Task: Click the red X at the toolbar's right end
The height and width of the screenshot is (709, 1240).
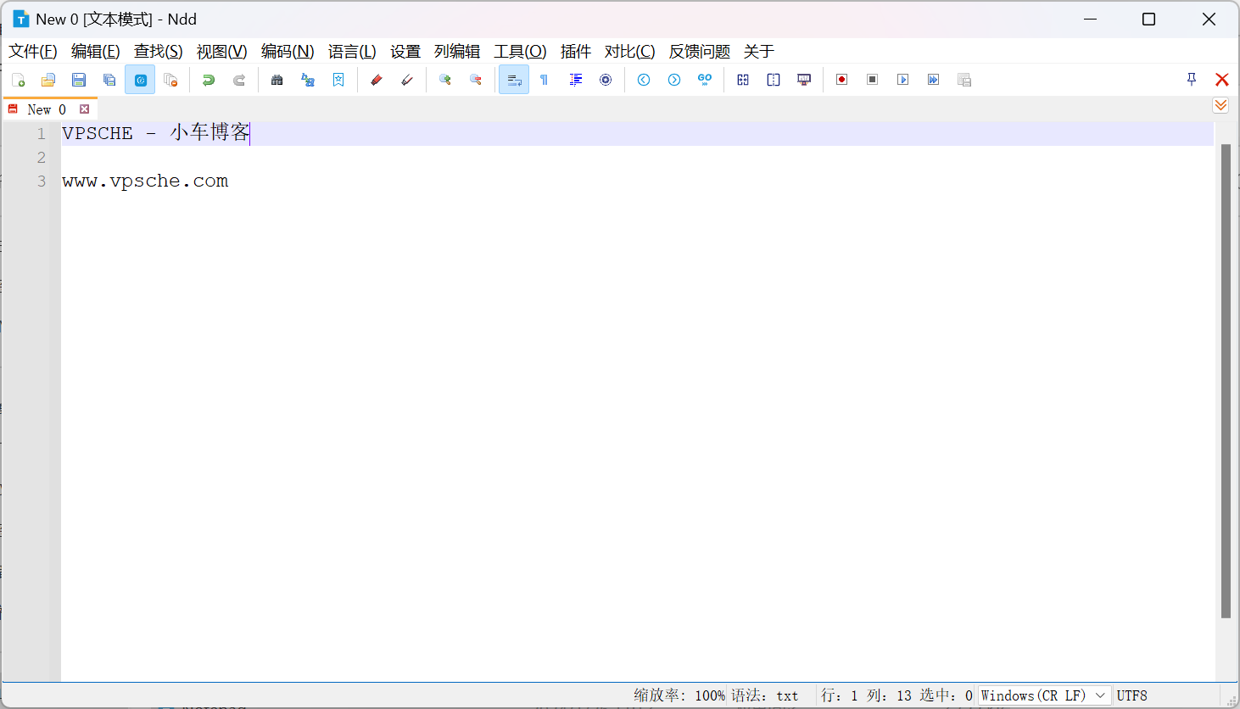Action: pos(1222,80)
